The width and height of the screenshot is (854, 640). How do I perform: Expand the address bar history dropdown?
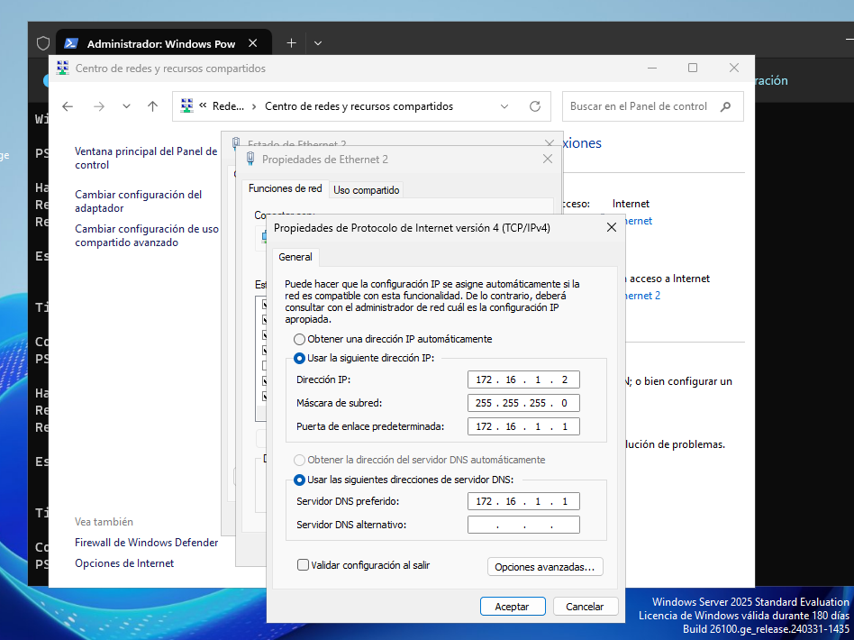pyautogui.click(x=504, y=106)
